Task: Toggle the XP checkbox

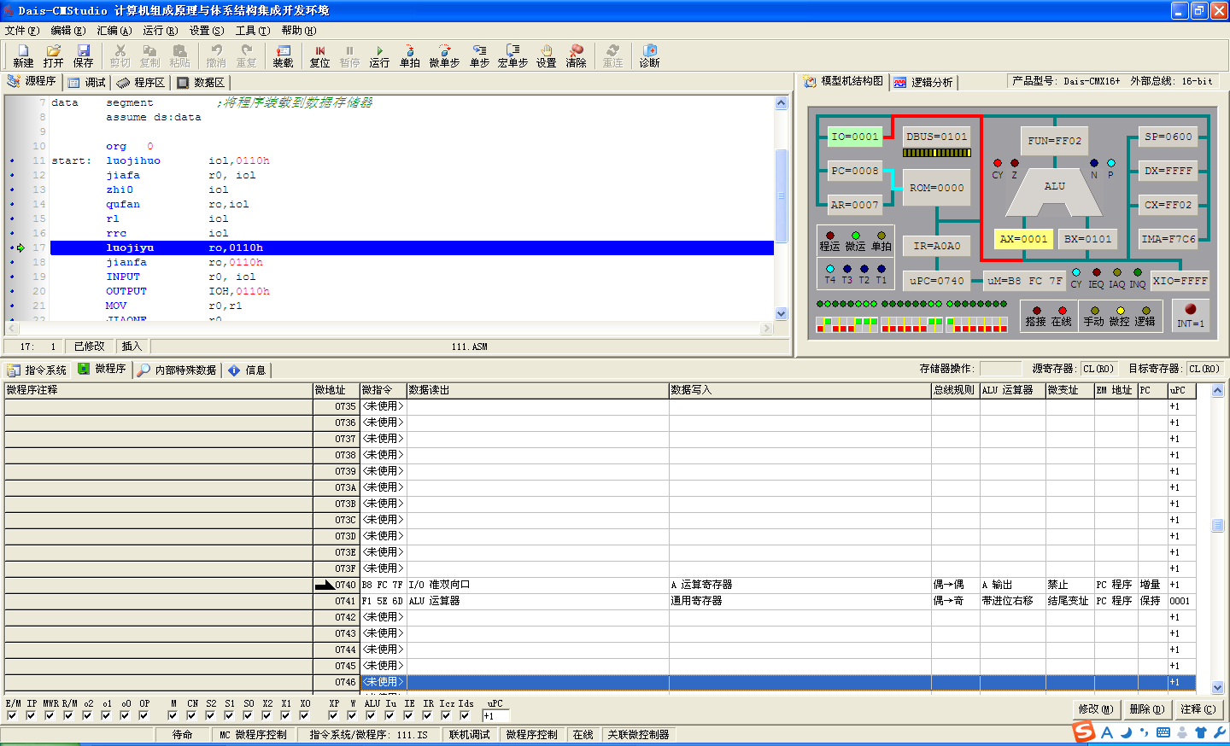Action: tap(333, 716)
